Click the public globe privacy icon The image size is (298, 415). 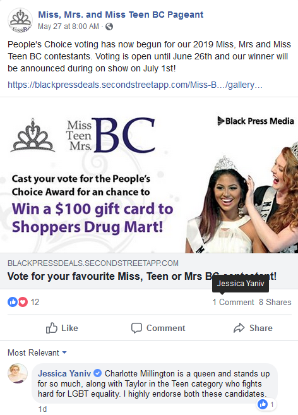(x=109, y=27)
